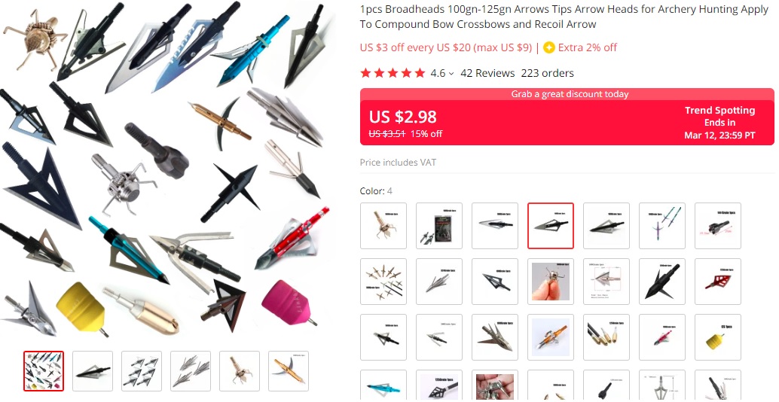The width and height of the screenshot is (779, 402).
Task: Click the five-star rating icons
Action: click(x=393, y=73)
